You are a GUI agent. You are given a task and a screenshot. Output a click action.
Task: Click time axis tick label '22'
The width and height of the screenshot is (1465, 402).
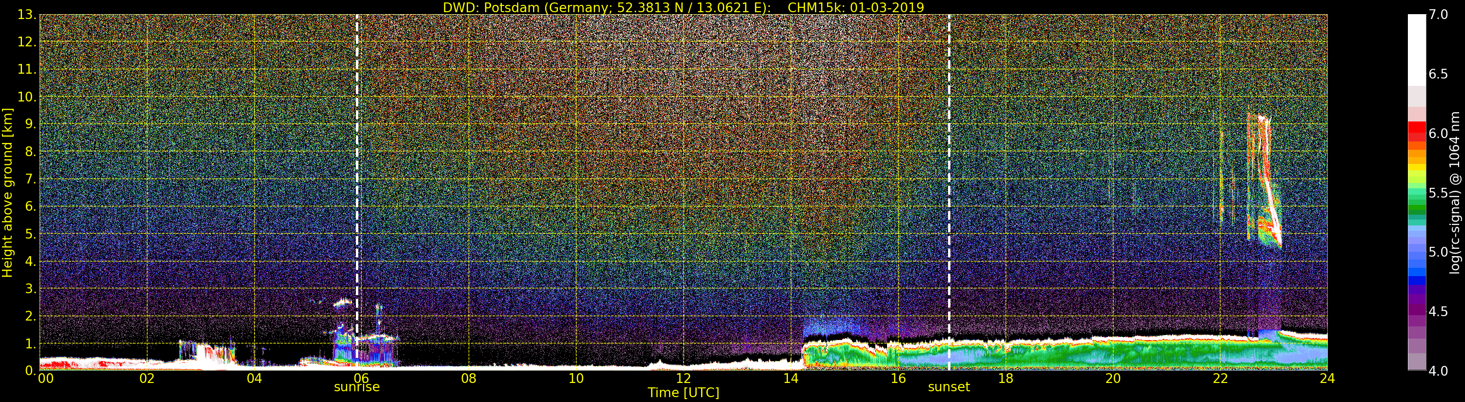tap(1220, 379)
